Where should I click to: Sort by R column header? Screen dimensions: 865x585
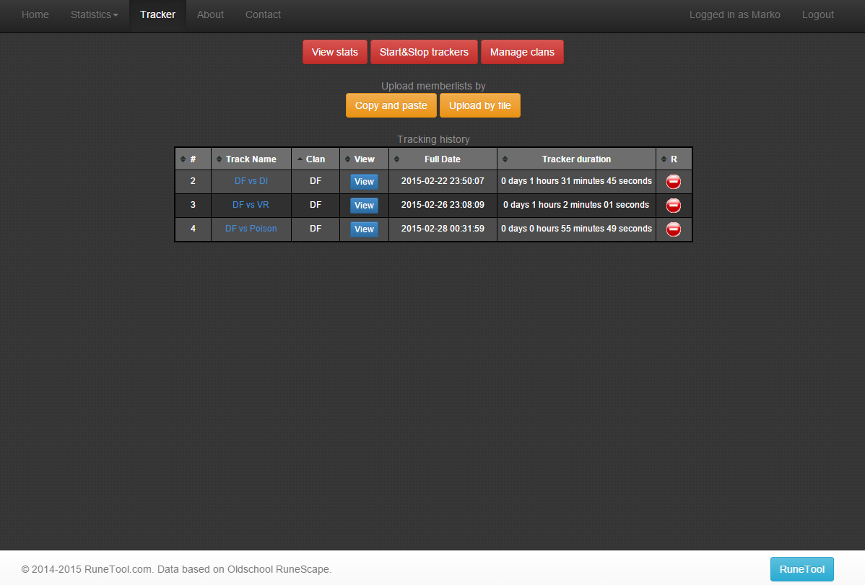(674, 159)
